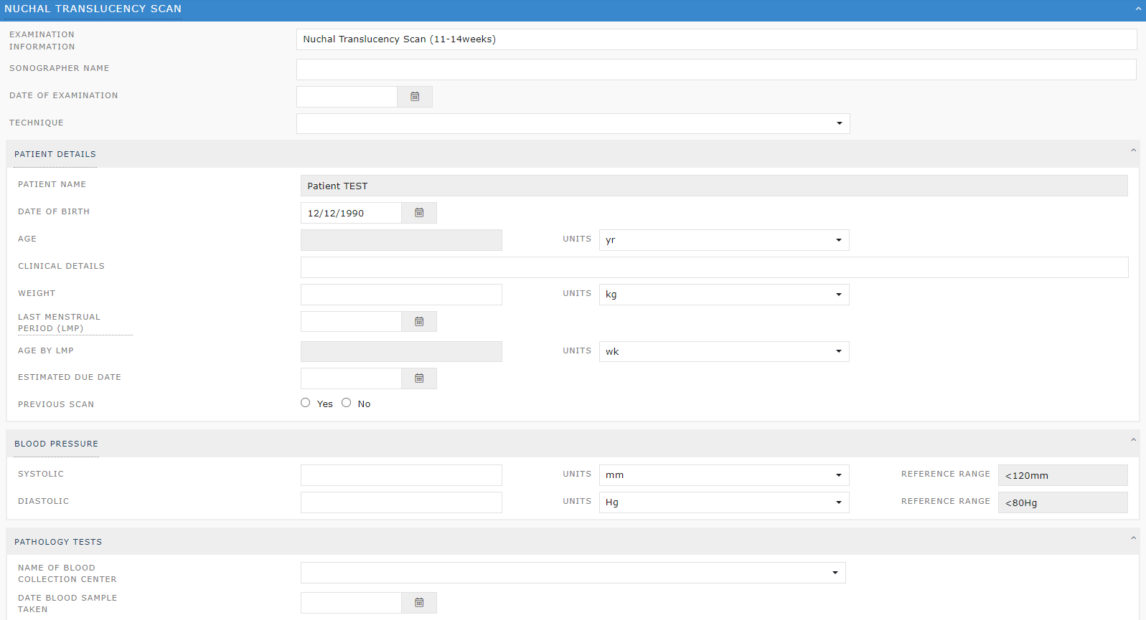Click the Patient Name field
This screenshot has height=620, width=1146.
pyautogui.click(x=714, y=186)
